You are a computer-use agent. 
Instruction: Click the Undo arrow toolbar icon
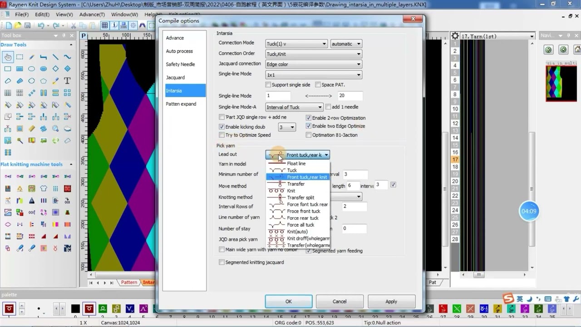click(41, 25)
